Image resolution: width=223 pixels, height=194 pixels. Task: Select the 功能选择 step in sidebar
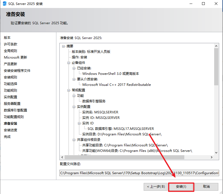point(11,84)
